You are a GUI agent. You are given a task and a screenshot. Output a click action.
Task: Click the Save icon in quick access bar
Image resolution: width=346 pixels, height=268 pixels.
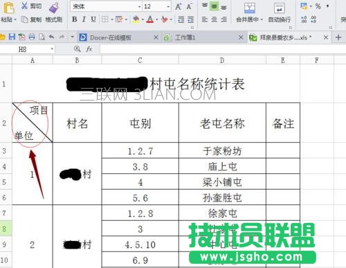[x=12, y=37]
